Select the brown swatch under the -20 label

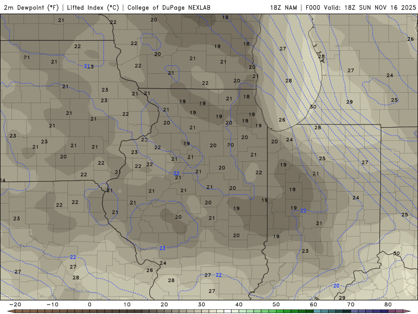tap(19, 311)
